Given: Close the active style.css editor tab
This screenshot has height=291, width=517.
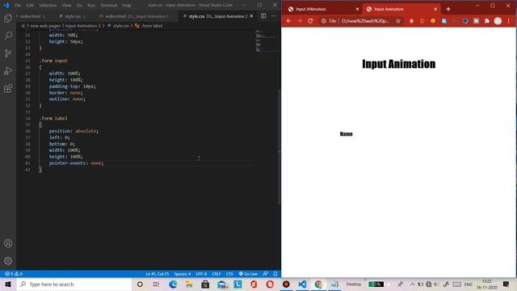Looking at the screenshot, I should point(251,16).
